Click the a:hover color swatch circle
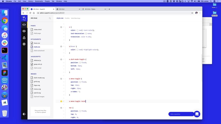This screenshot has height=124, width=221. 77,49
